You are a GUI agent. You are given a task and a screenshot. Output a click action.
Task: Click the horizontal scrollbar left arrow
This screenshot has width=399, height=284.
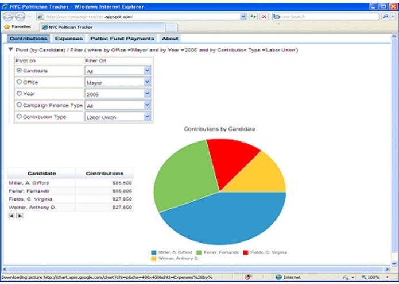pyautogui.click(x=5, y=269)
